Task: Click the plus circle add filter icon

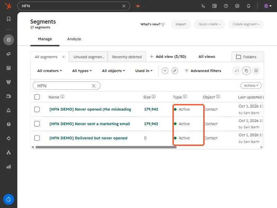Action: pyautogui.click(x=165, y=71)
